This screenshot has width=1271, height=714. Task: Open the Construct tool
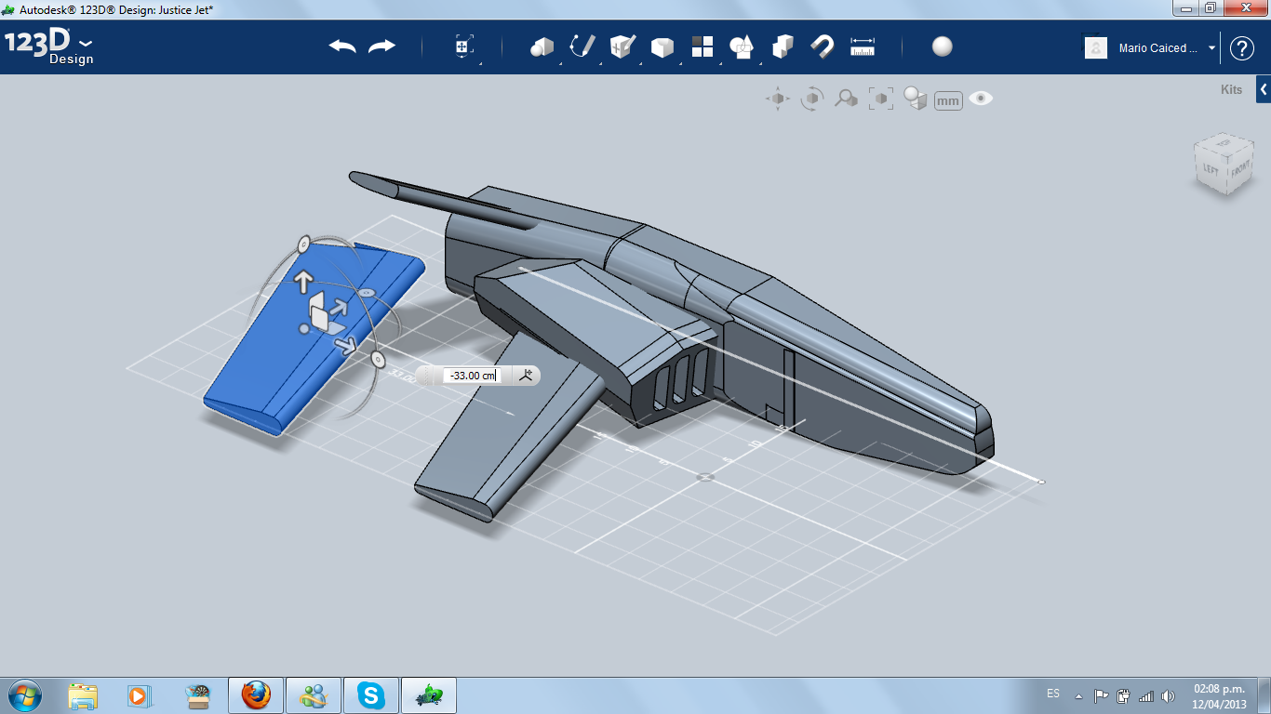tap(622, 46)
